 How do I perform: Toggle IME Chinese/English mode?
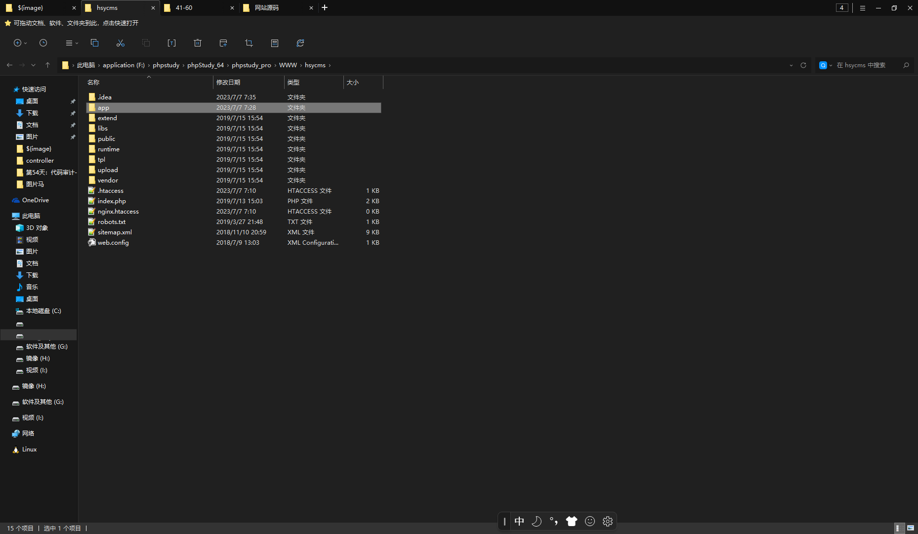[x=519, y=521]
